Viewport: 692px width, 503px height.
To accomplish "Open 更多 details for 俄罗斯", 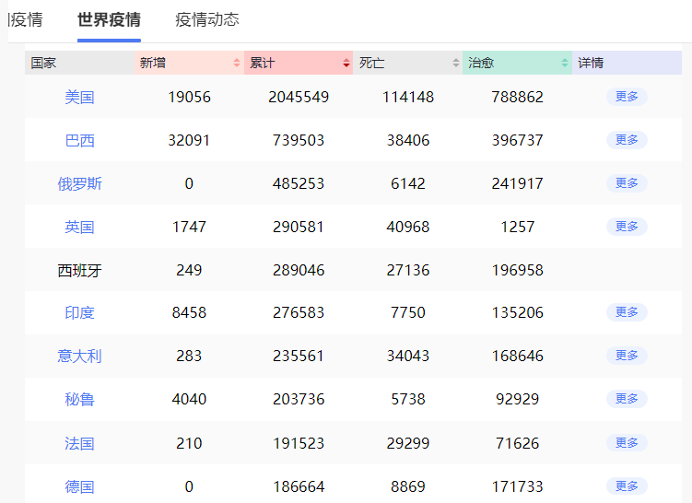I will pos(627,183).
